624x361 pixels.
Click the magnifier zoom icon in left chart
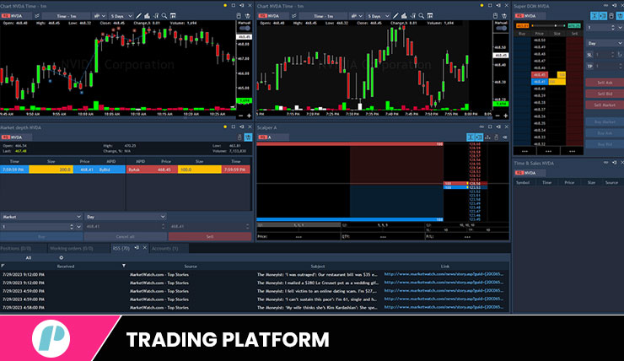(x=164, y=16)
